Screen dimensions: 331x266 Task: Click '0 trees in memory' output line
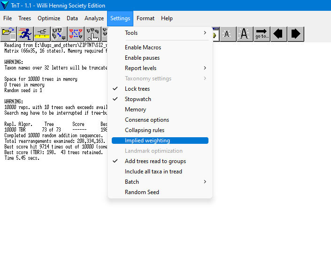pyautogui.click(x=24, y=85)
